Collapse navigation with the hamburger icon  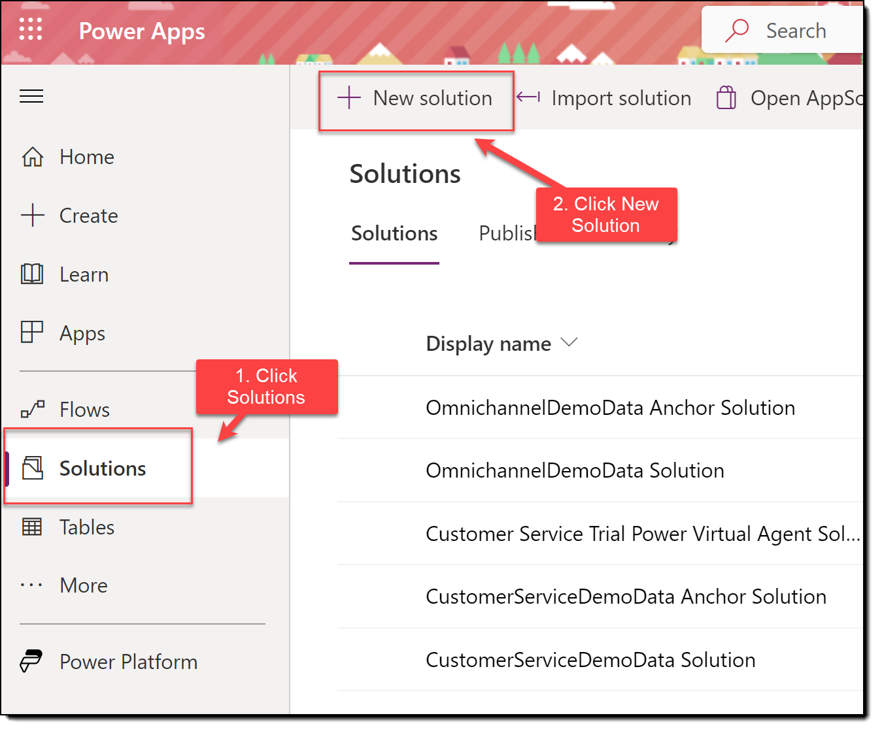coord(31,96)
